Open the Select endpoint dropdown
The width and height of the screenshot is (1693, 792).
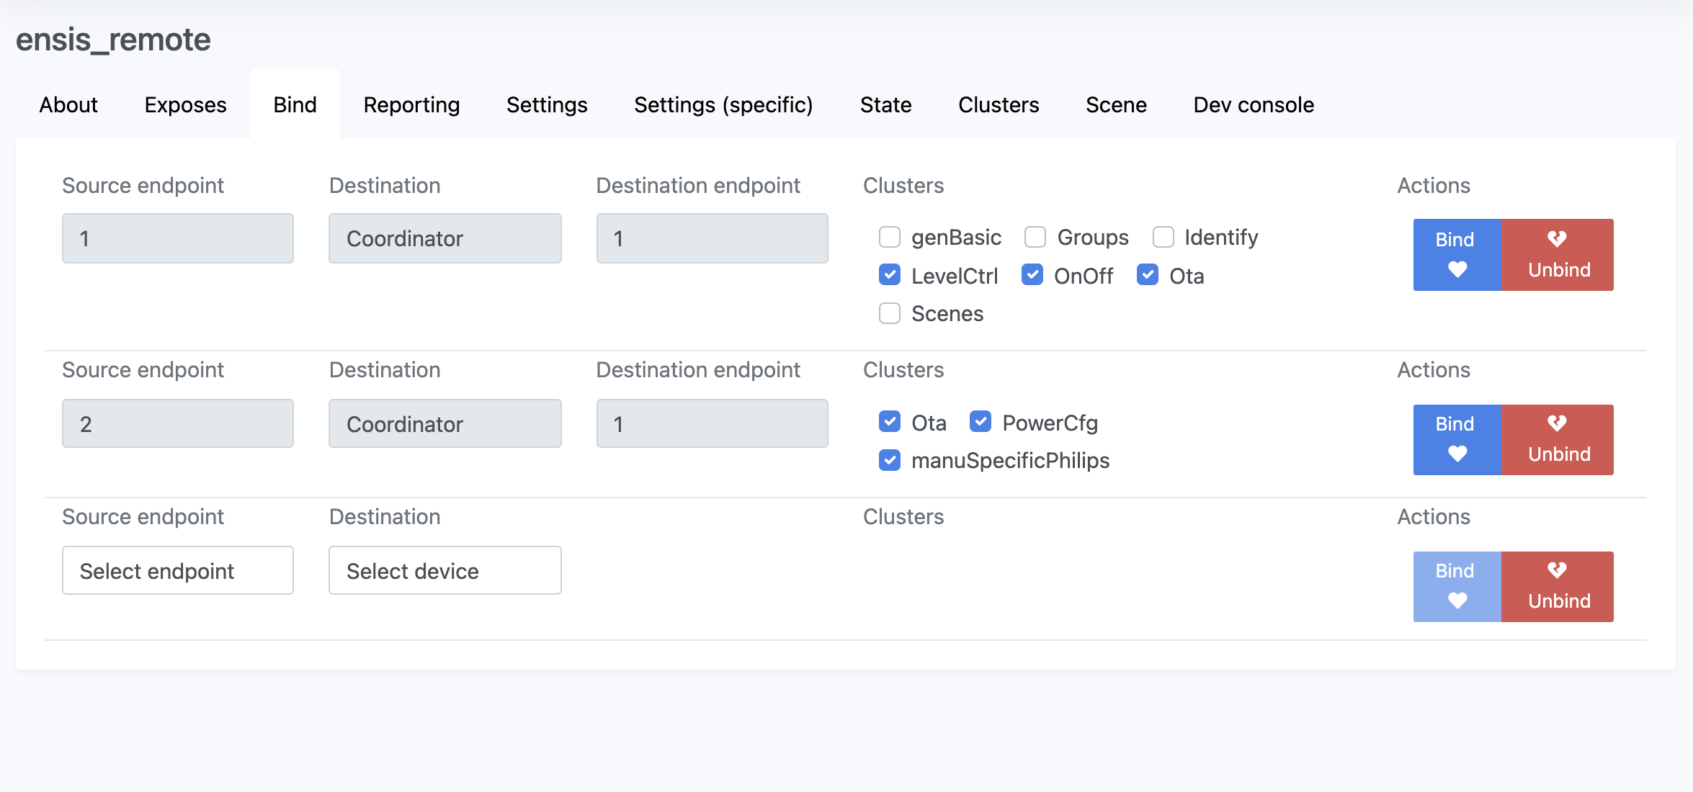pyautogui.click(x=177, y=570)
